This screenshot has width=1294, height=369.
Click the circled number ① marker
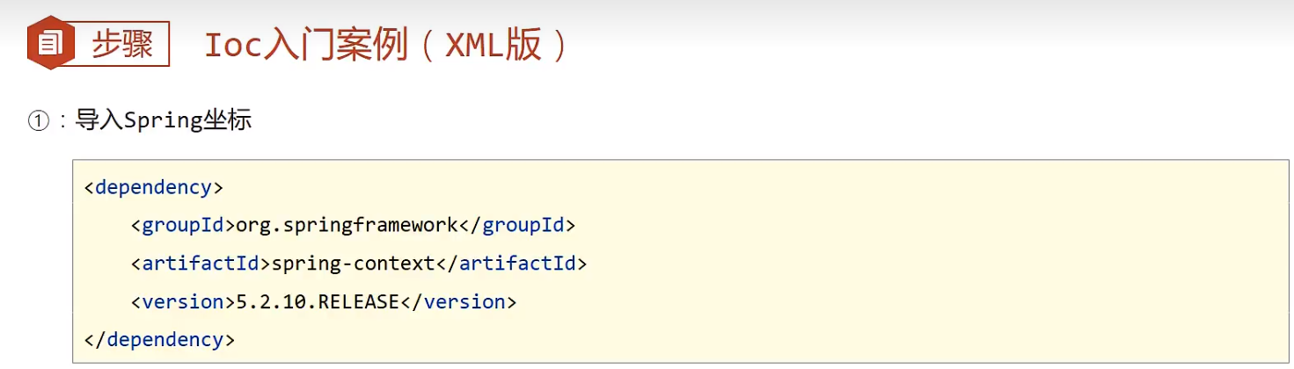(x=38, y=121)
